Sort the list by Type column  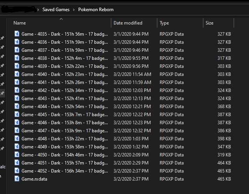coord(164,23)
